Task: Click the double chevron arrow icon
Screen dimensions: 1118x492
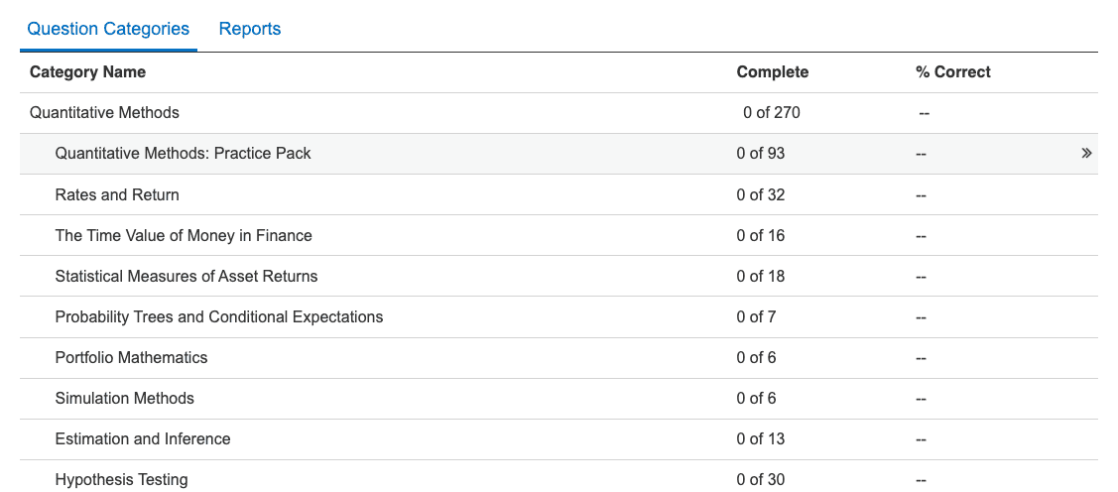Action: coord(1086,154)
